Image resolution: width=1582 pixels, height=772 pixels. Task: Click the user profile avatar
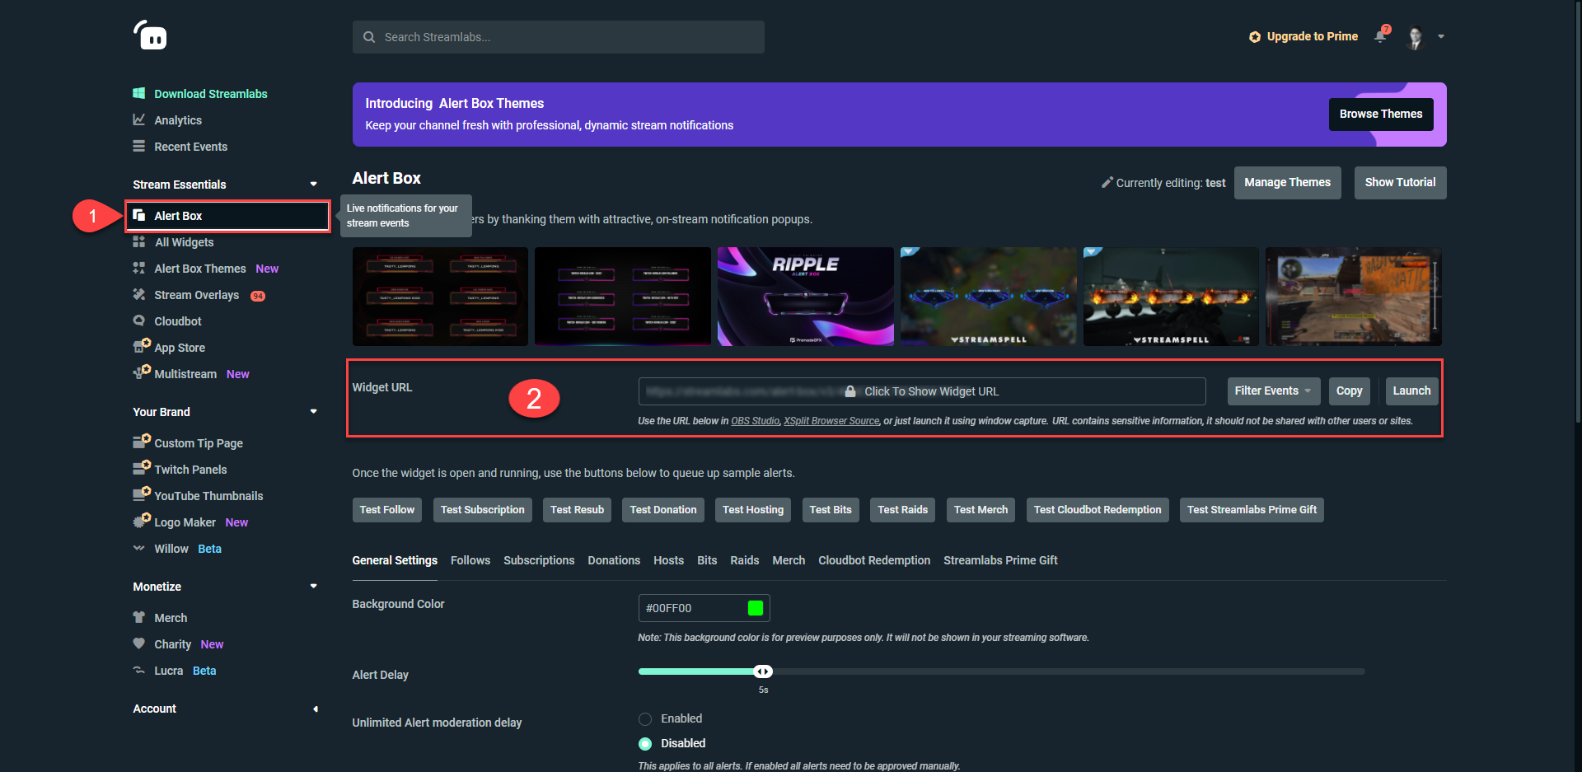coord(1416,37)
